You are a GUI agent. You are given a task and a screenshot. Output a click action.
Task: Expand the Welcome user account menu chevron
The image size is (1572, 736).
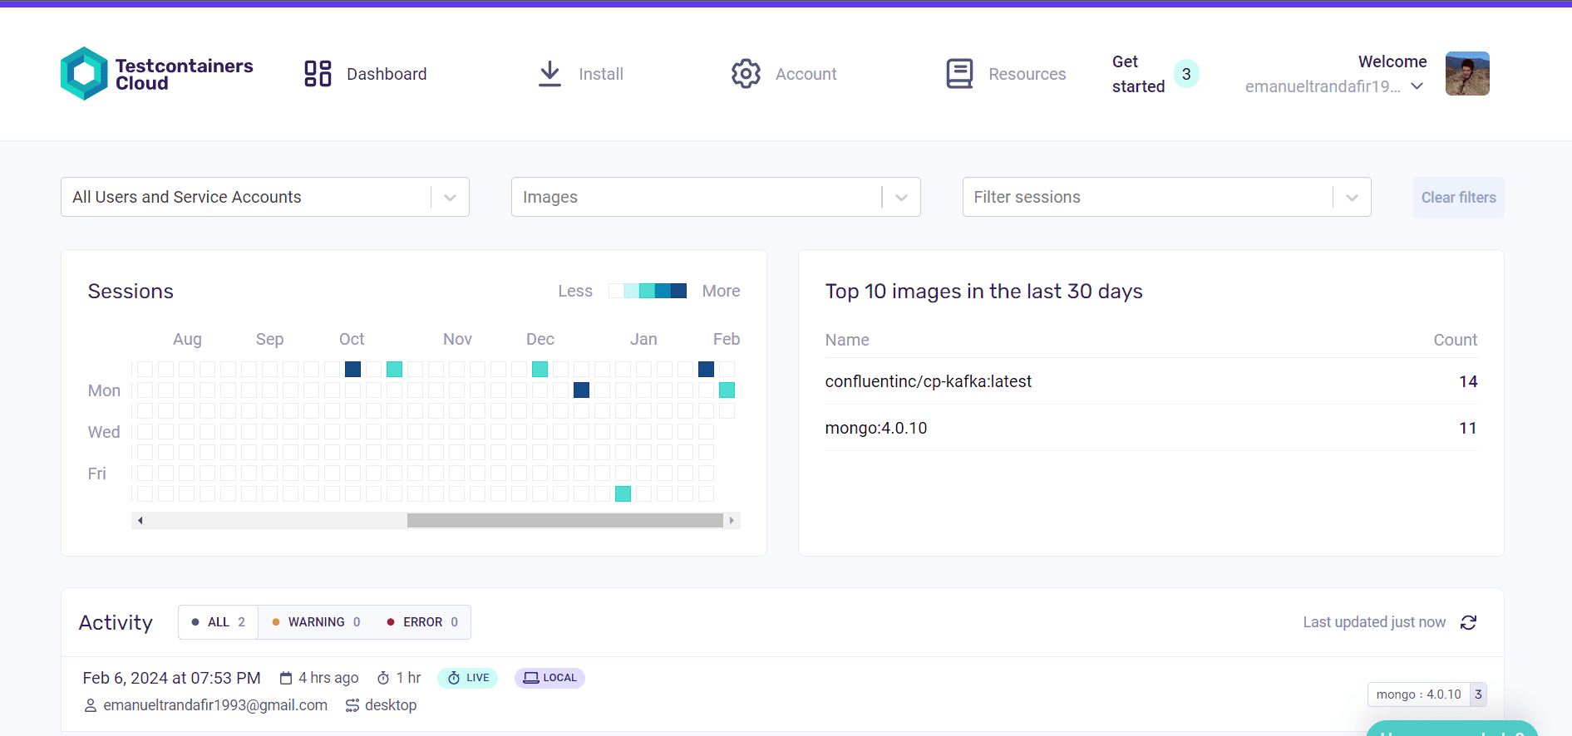(1417, 86)
